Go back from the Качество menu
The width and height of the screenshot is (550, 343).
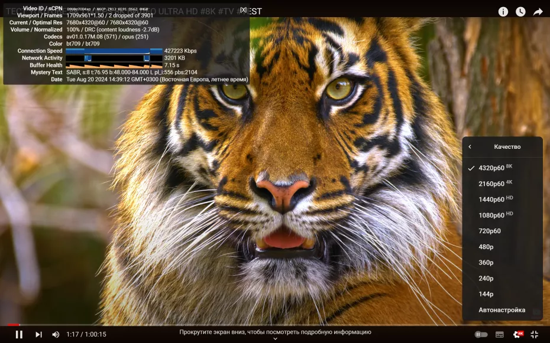pyautogui.click(x=470, y=146)
